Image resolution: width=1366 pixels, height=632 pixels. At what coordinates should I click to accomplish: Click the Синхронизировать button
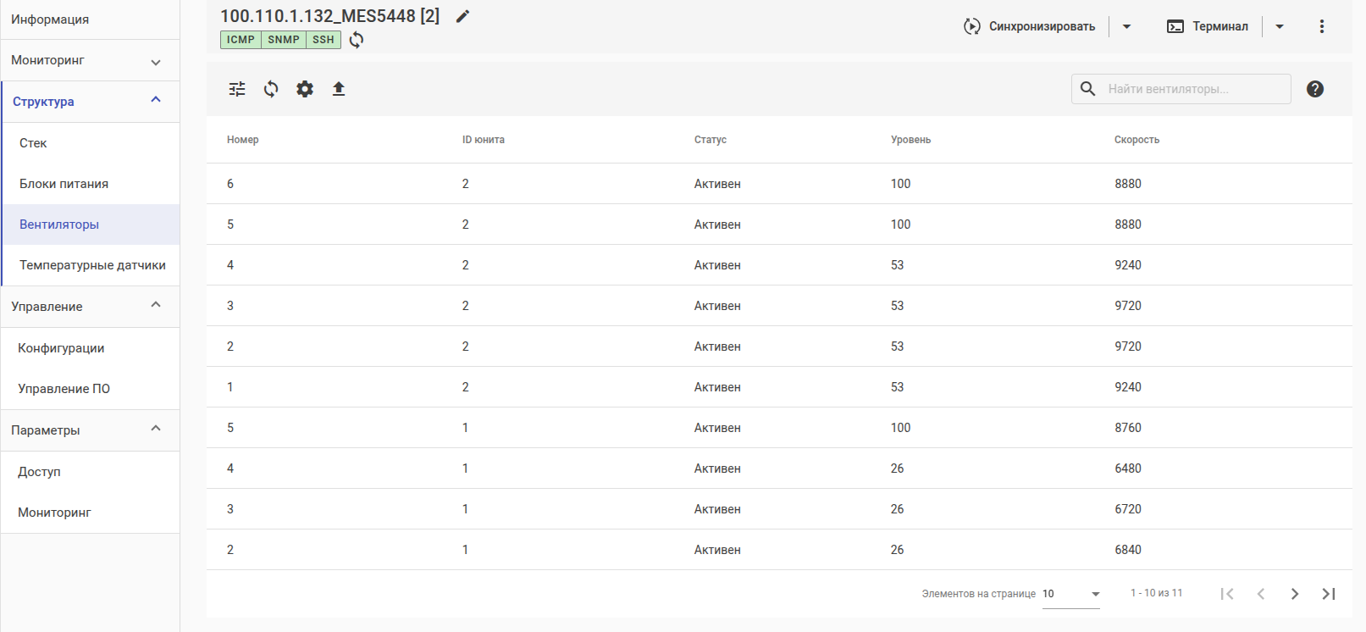(1030, 26)
